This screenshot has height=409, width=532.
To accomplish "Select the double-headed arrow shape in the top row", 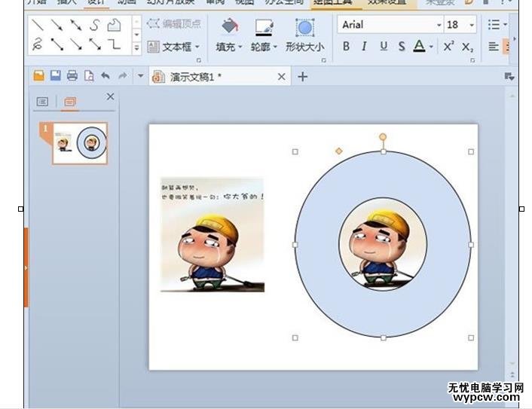I will click(75, 25).
